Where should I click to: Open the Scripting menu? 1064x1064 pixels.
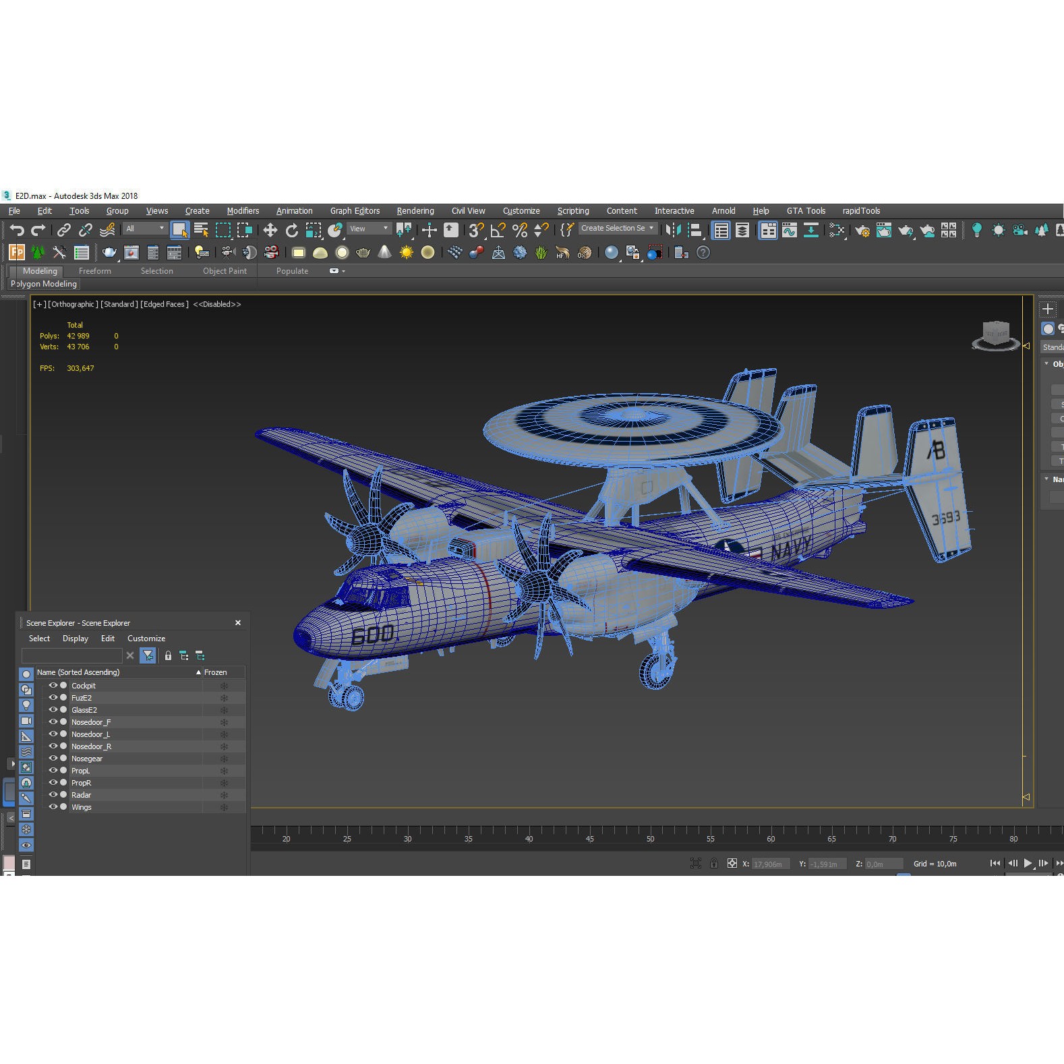coord(573,211)
